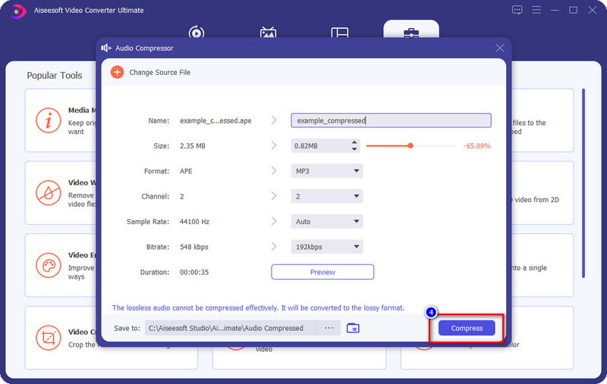Click the three-dots browse path button
The image size is (607, 384).
click(x=329, y=328)
